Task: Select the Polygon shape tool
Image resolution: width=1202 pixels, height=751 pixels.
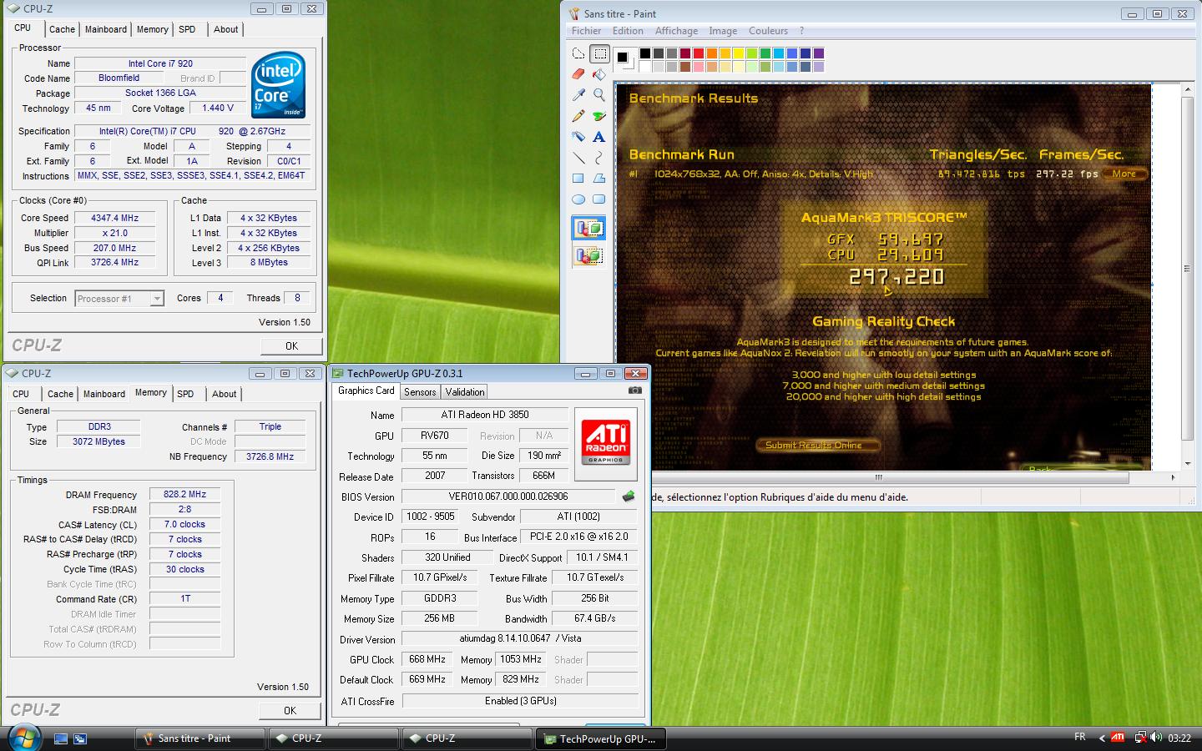Action: coord(599,179)
